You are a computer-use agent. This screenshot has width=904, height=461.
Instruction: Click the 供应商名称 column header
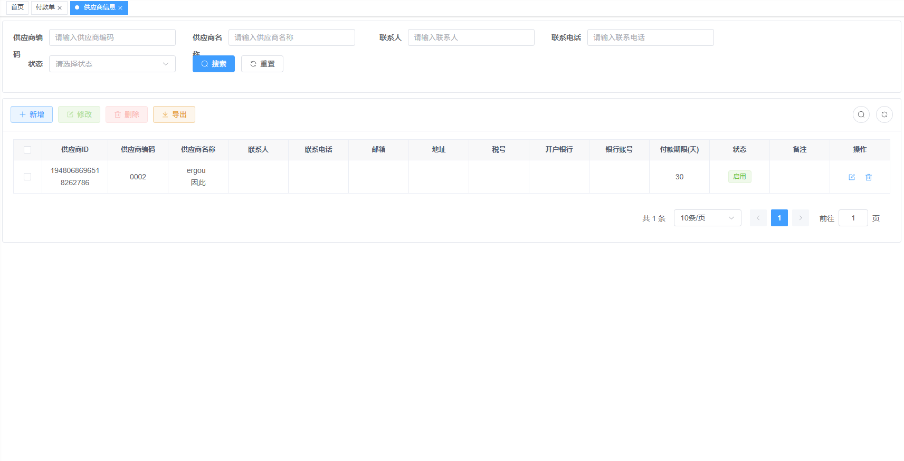point(198,150)
